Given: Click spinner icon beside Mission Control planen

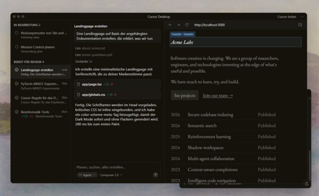Looking at the screenshot, I should click(x=17, y=47).
